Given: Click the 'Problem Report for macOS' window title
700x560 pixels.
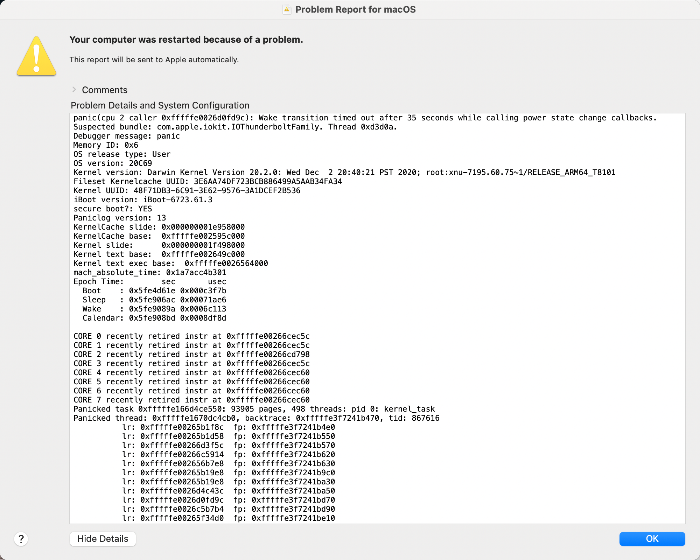Looking at the screenshot, I should (x=356, y=9).
